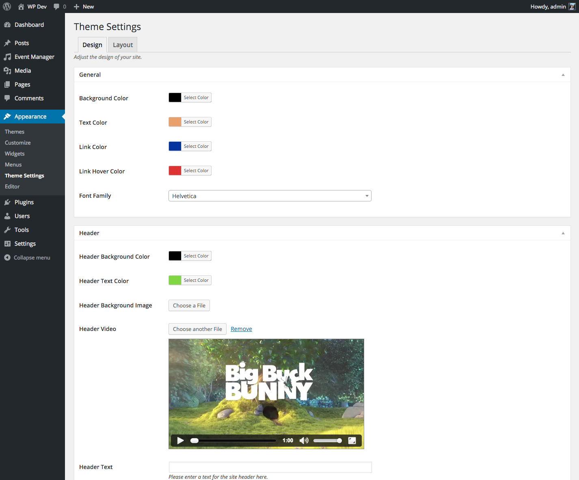This screenshot has width=579, height=480.
Task: Click the Header Text input field
Action: [x=270, y=467]
